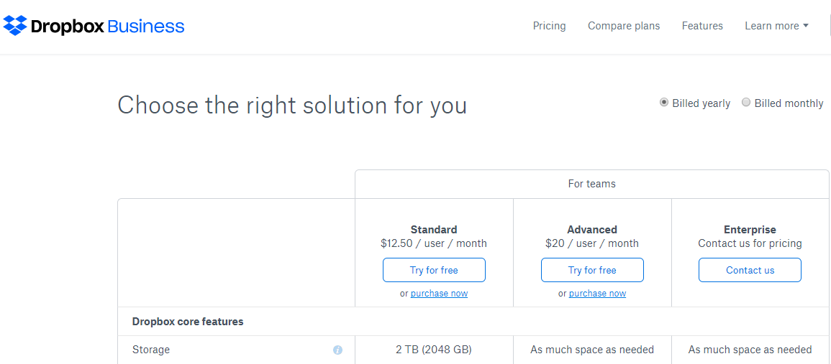This screenshot has height=364, width=831.
Task: Click the Dropbox core features row
Action: [x=473, y=321]
